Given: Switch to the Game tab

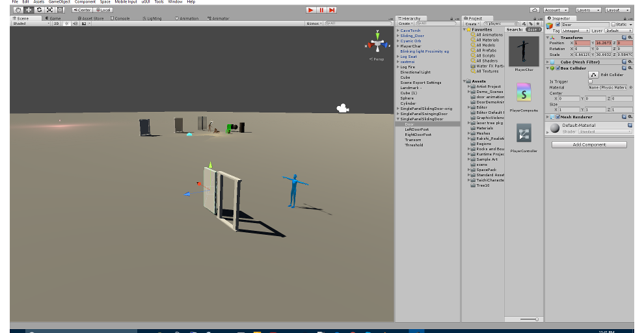Looking at the screenshot, I should [x=53, y=18].
